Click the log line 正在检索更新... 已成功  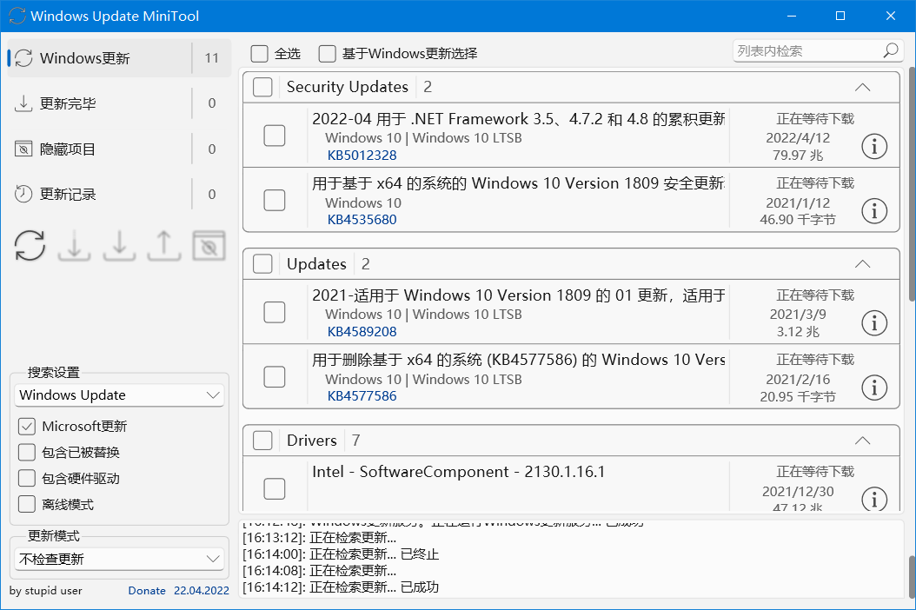341,587
